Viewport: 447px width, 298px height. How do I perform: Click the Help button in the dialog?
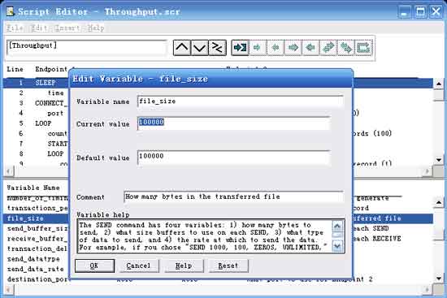pos(184,266)
